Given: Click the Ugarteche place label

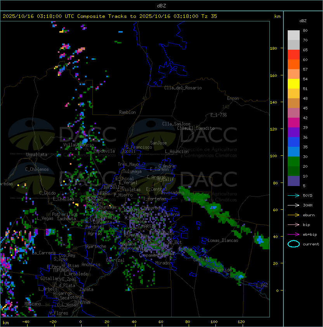Looking at the screenshot, I should [96, 246].
